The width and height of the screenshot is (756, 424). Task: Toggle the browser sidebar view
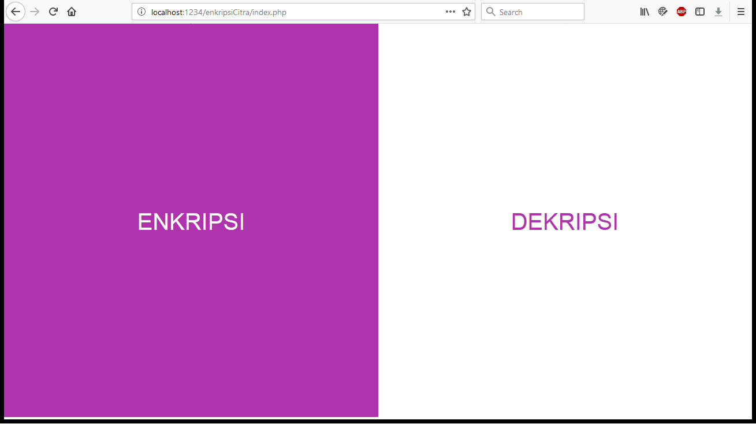point(700,12)
